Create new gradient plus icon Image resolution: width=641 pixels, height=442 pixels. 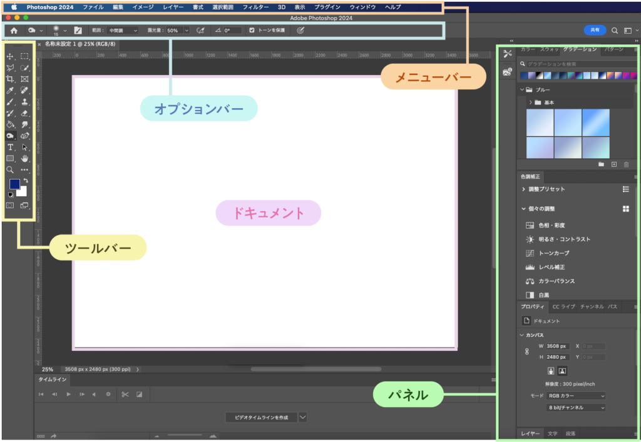pyautogui.click(x=613, y=164)
